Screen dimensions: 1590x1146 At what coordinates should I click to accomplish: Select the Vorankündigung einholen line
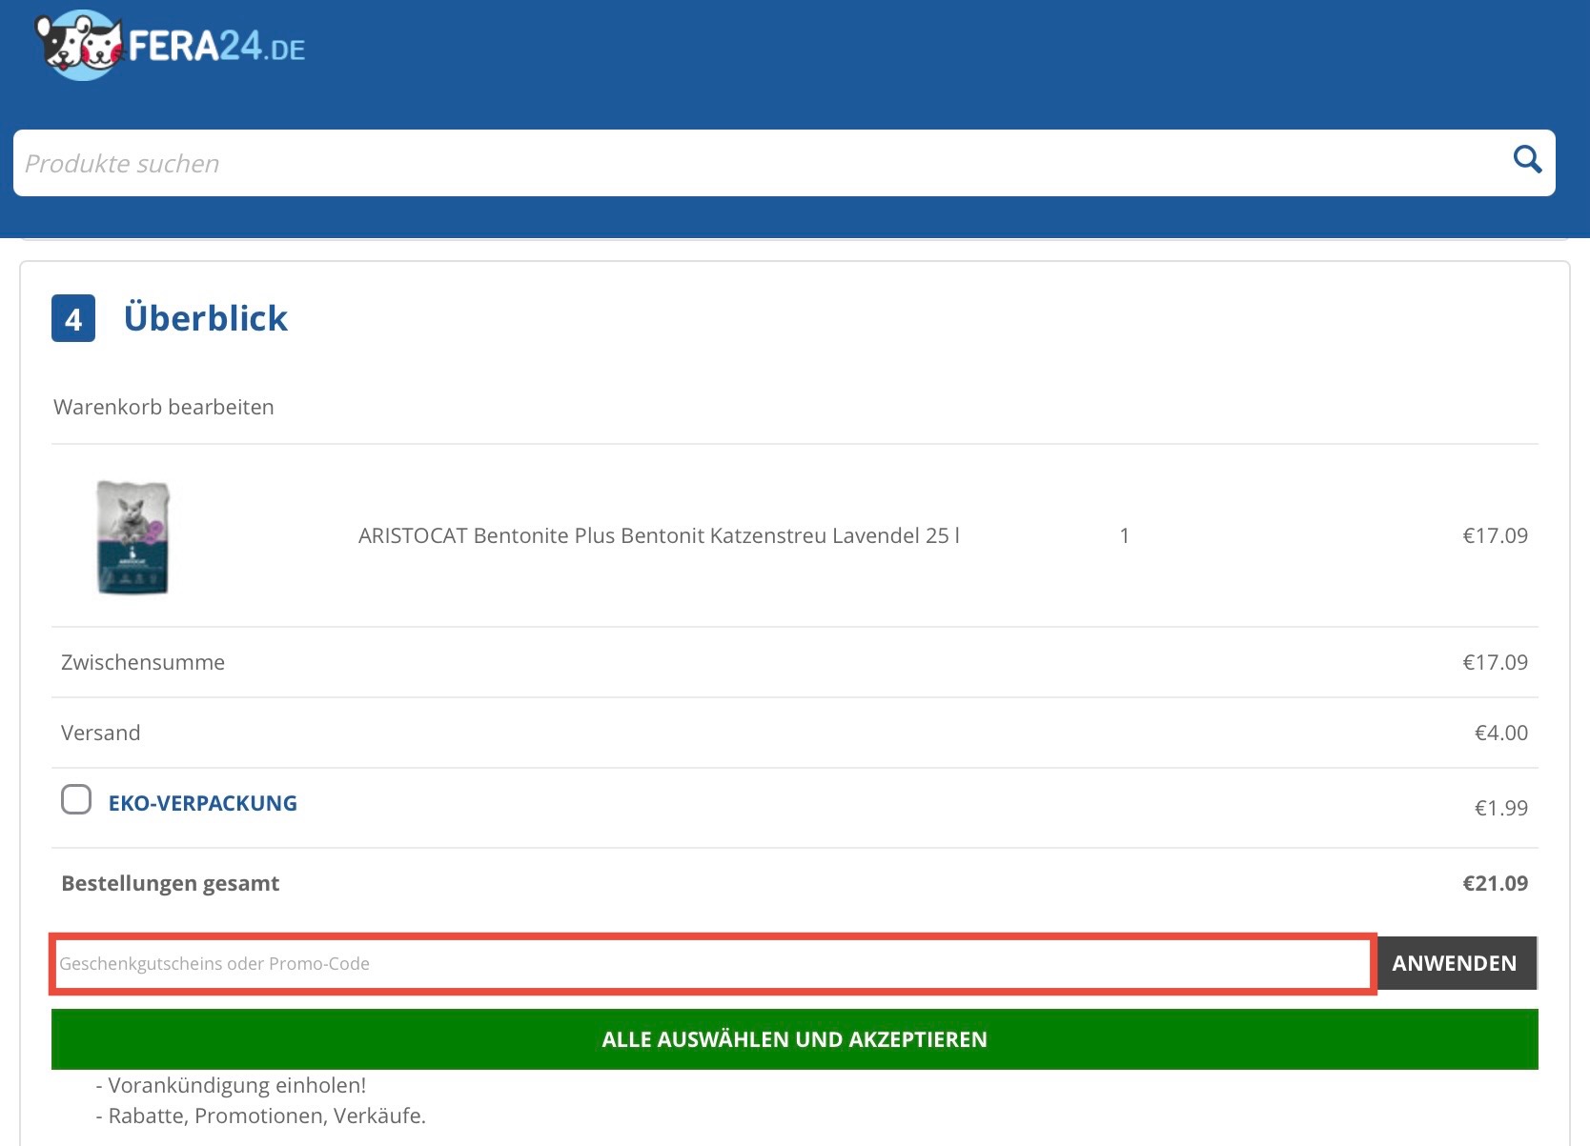click(x=231, y=1085)
